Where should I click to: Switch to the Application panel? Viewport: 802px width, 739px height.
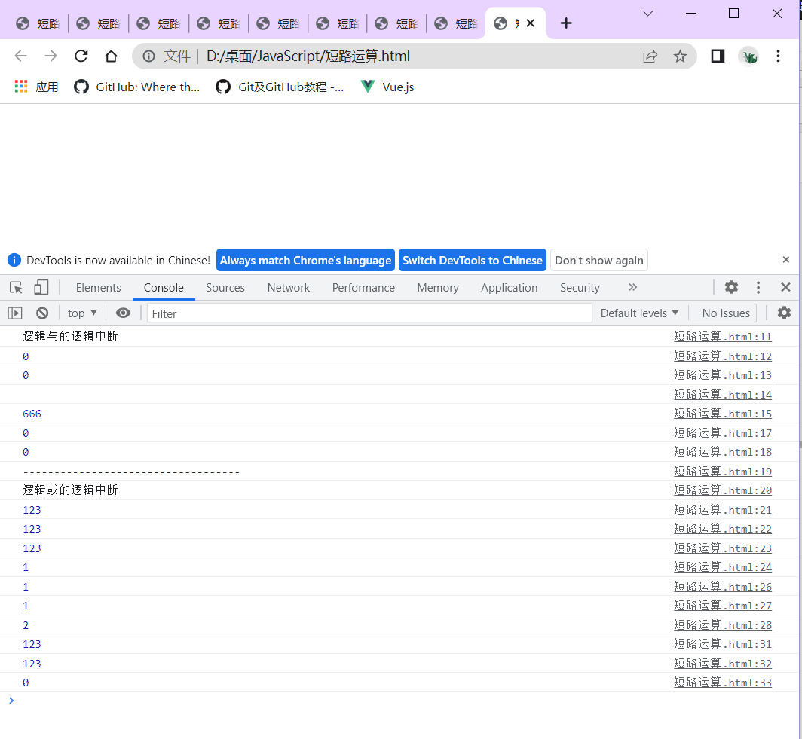click(509, 288)
